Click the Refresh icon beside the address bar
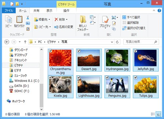 click(x=117, y=42)
